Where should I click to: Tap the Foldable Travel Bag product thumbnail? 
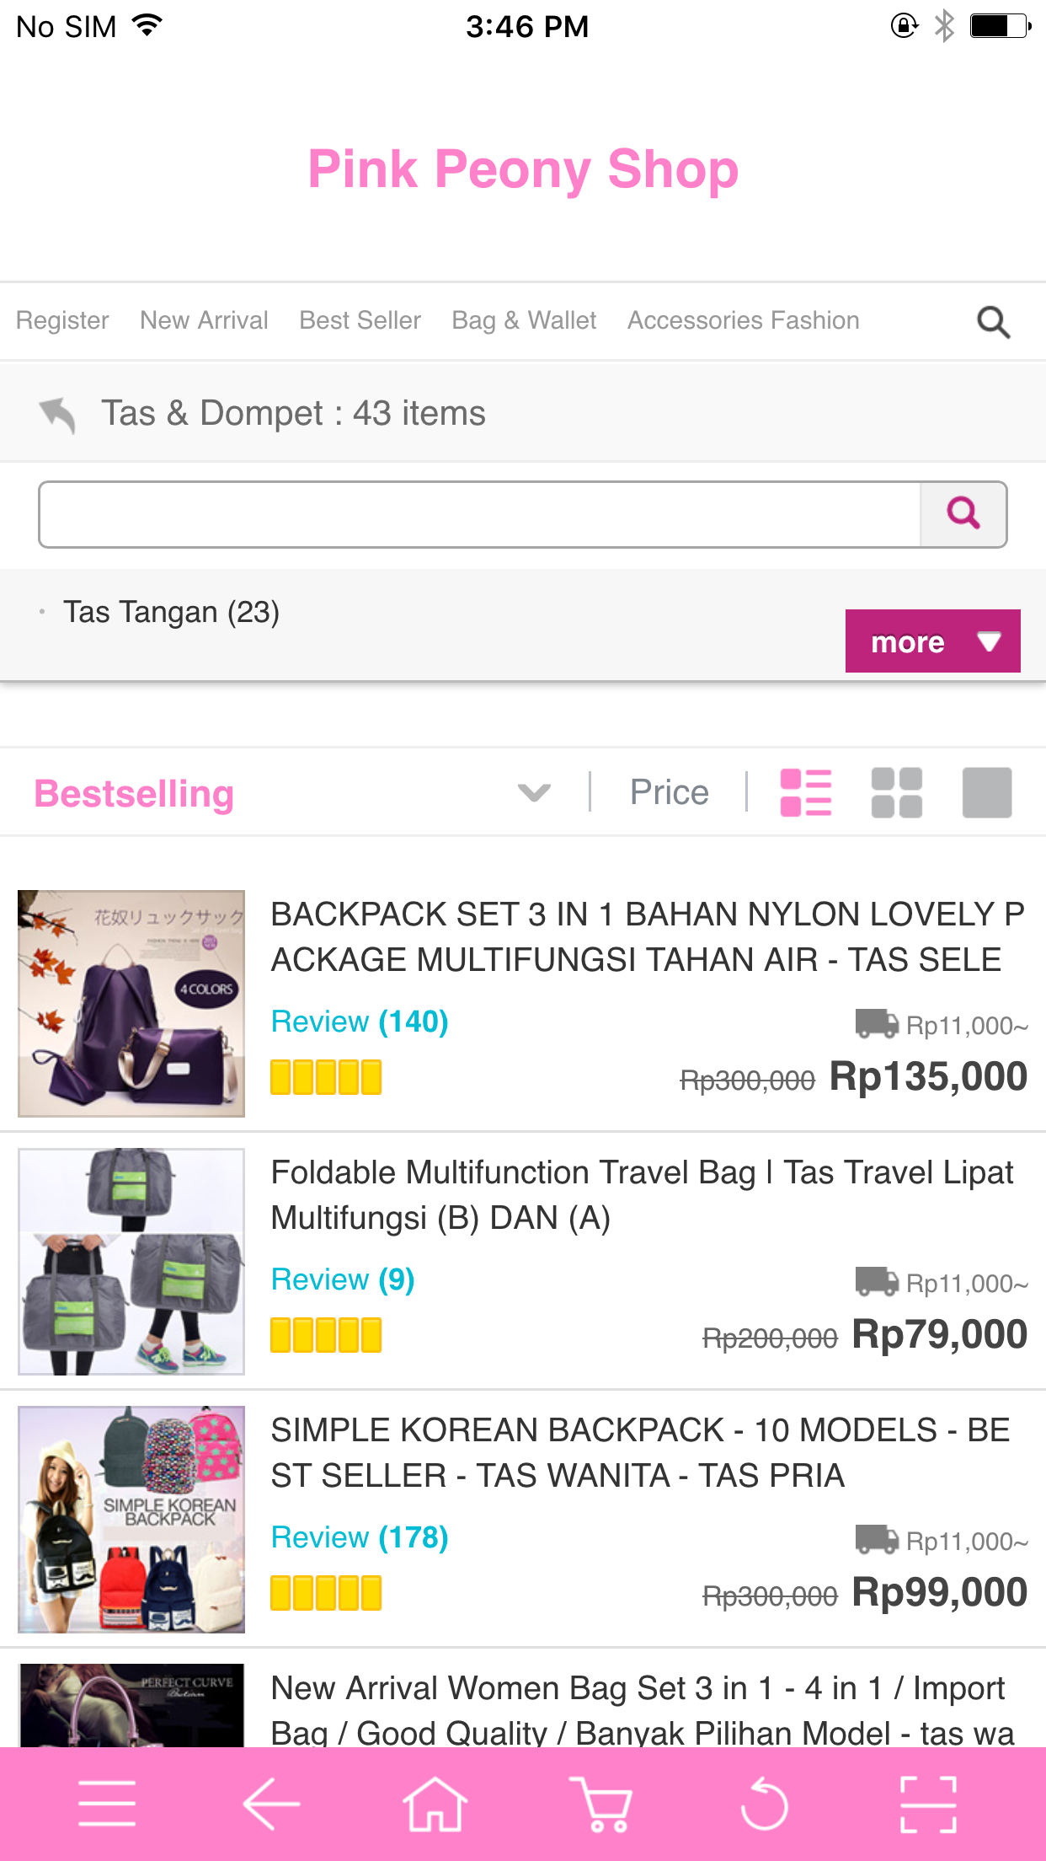tap(131, 1262)
